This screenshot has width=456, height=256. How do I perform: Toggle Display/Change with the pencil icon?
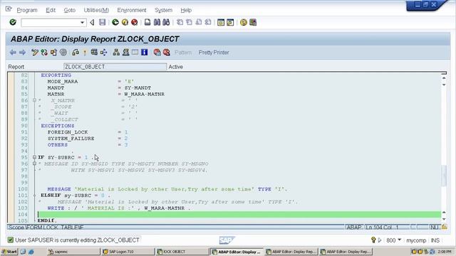[35, 53]
